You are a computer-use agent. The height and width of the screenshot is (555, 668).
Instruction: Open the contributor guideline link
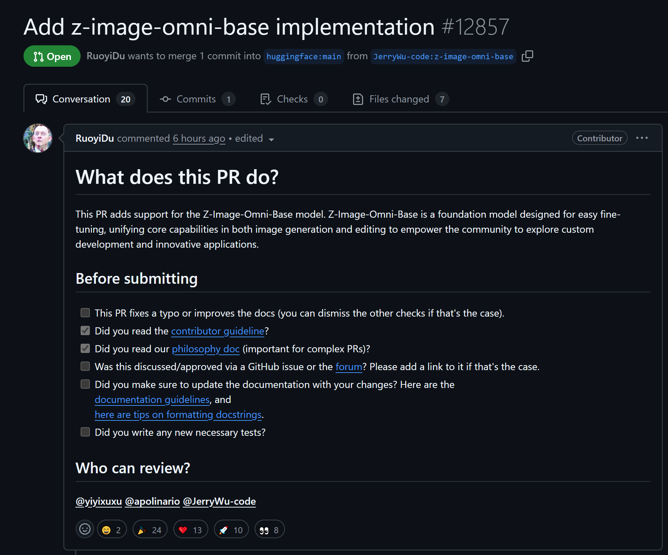click(218, 331)
